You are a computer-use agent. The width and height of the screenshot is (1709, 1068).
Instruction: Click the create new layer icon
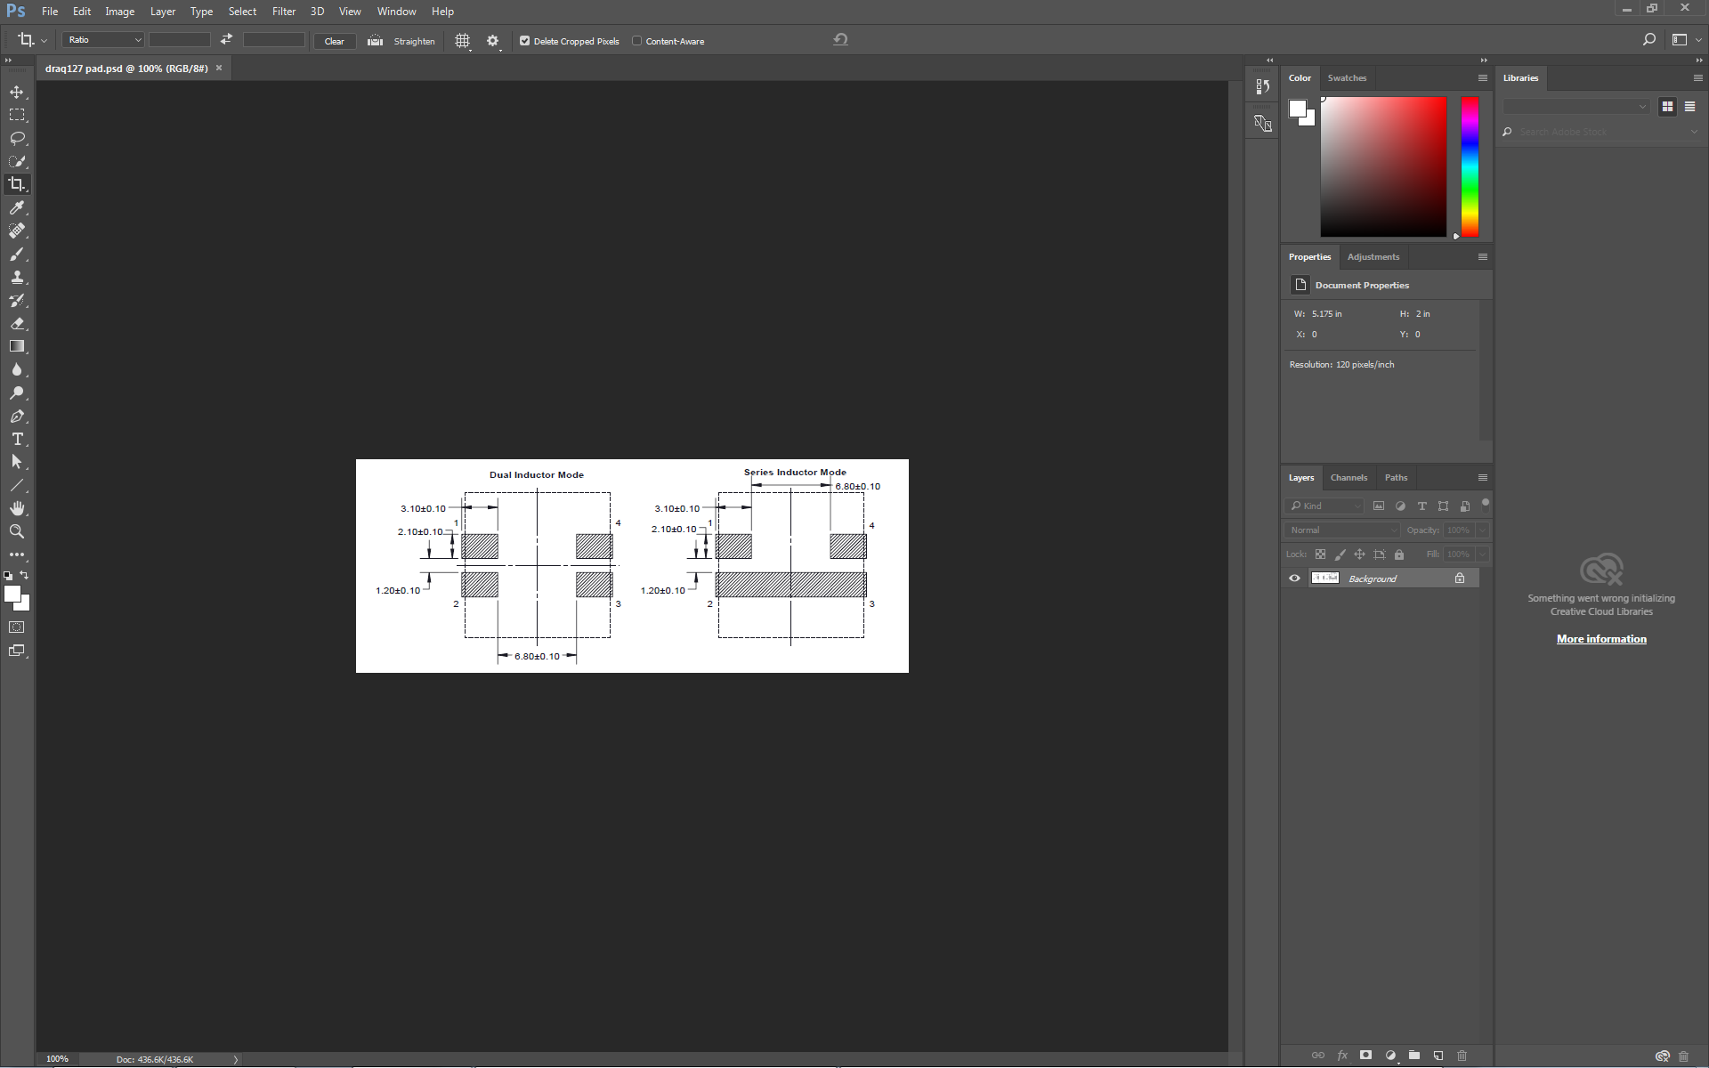coord(1438,1055)
